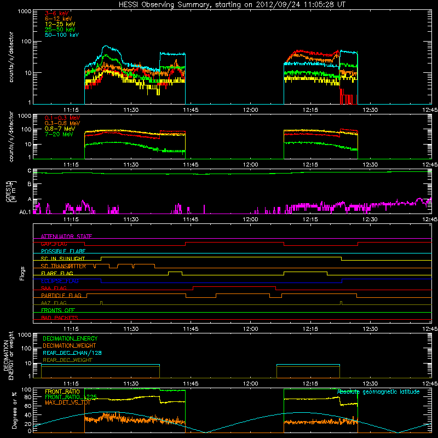Select the yellow 12-25 keV legend label

coord(60,24)
